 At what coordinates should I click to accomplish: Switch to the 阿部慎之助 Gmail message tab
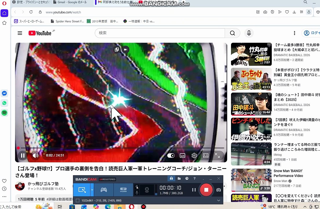117,2
